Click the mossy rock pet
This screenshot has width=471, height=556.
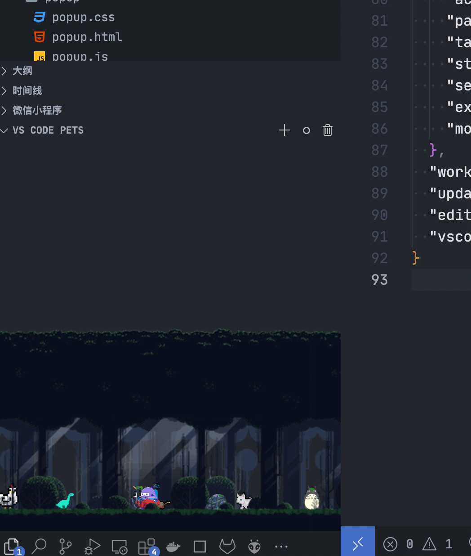(218, 502)
